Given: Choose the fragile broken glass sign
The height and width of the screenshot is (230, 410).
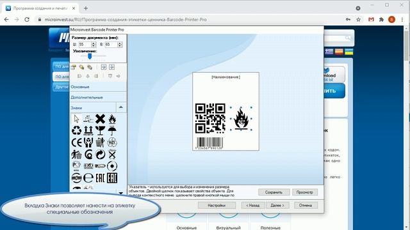Looking at the screenshot, I should (x=100, y=130).
